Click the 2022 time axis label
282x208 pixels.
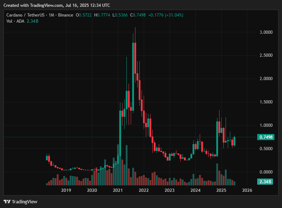click(144, 190)
